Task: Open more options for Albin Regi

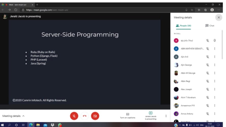Action: pyautogui.click(x=215, y=81)
